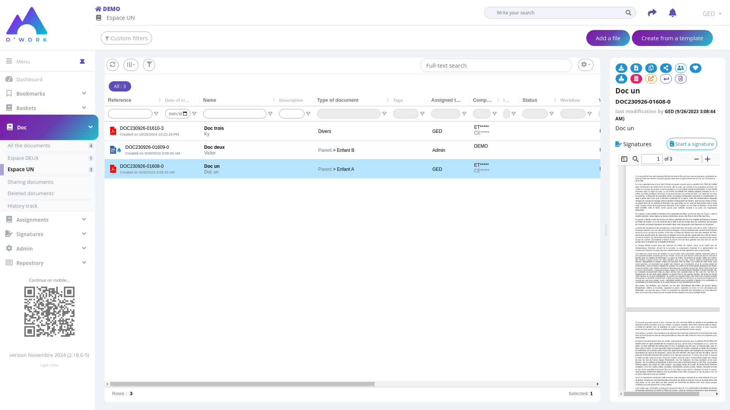Click the horizontal scrollbar of the grid
The width and height of the screenshot is (730, 410).
(x=242, y=384)
